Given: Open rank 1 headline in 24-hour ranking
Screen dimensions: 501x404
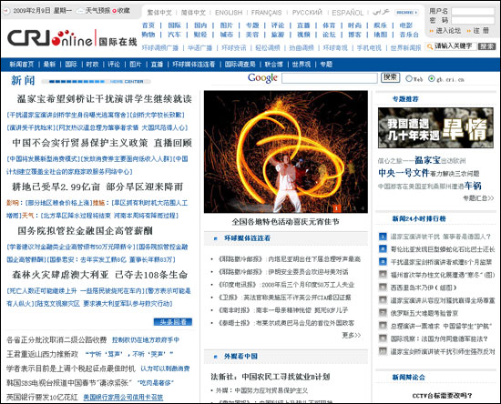Looking at the screenshot, I should tap(440, 237).
